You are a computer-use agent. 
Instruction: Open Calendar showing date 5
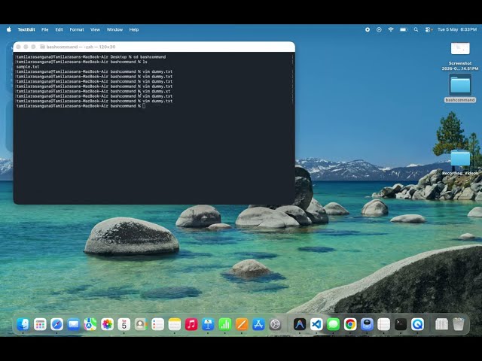pos(124,324)
